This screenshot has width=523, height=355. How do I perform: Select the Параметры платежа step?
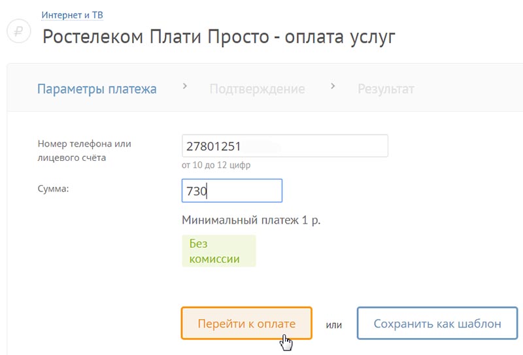[97, 89]
